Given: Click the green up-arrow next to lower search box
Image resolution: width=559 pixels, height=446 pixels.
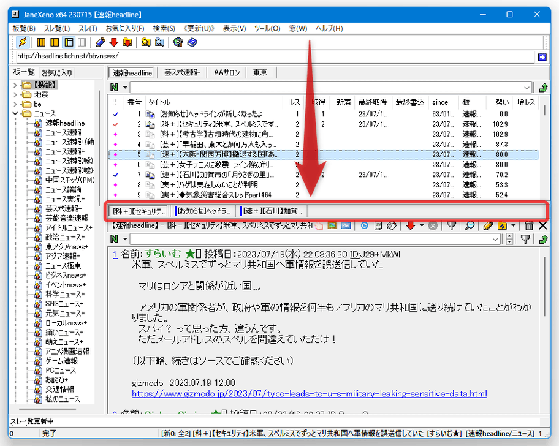Looking at the screenshot, I should coord(543,239).
